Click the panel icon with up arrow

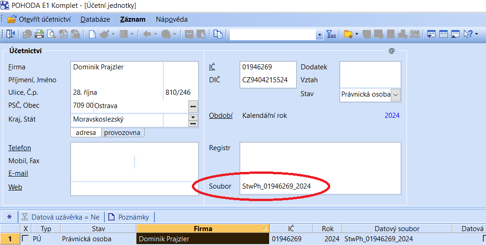coord(455,34)
